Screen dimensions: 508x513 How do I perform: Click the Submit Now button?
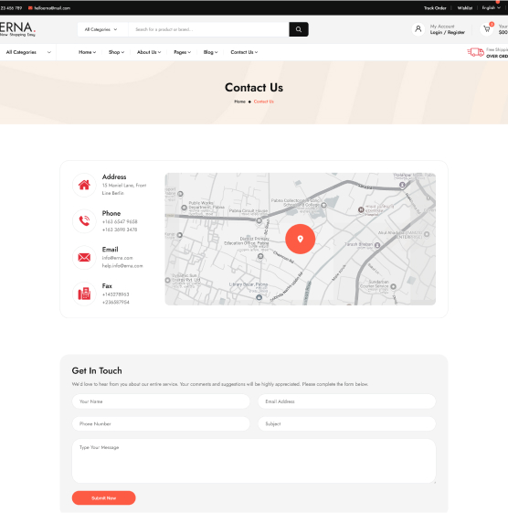coord(103,498)
